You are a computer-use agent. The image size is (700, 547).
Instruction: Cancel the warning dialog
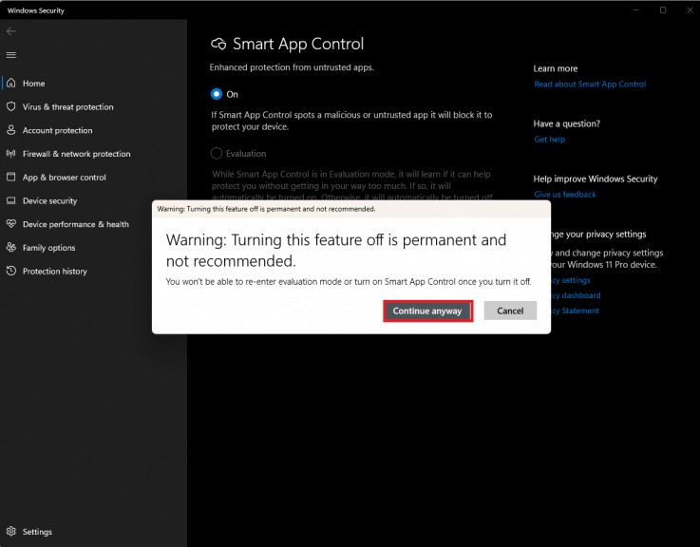tap(510, 311)
